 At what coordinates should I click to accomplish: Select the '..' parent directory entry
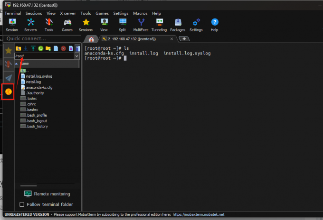tap(25, 71)
